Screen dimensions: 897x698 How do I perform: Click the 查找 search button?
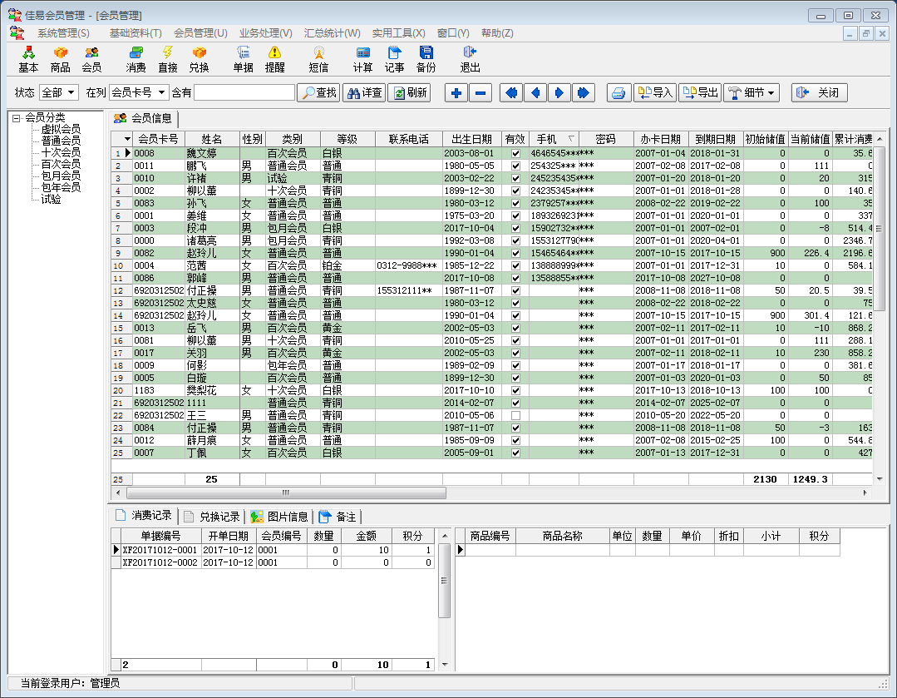coord(318,93)
